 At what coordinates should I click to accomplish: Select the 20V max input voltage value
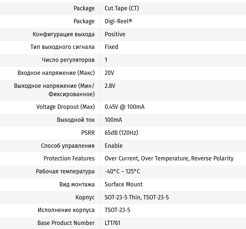click(x=109, y=73)
